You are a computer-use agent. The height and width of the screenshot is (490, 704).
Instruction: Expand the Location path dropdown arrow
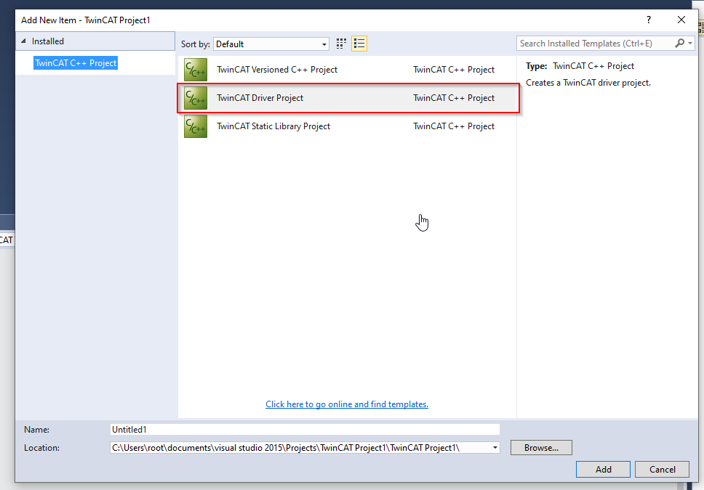click(x=495, y=447)
